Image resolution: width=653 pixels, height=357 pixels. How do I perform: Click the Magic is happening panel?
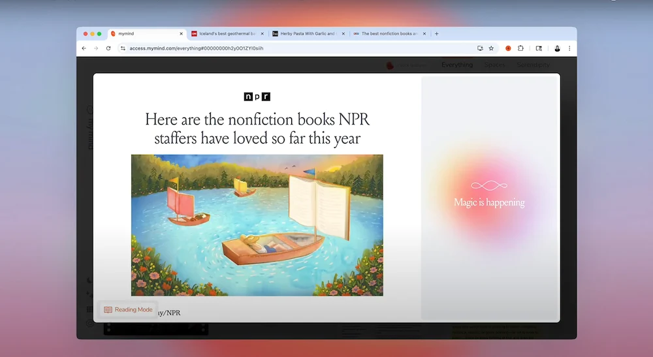click(x=489, y=198)
